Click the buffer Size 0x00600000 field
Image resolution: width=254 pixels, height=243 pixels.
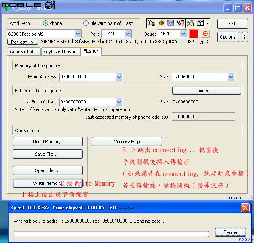(203, 102)
